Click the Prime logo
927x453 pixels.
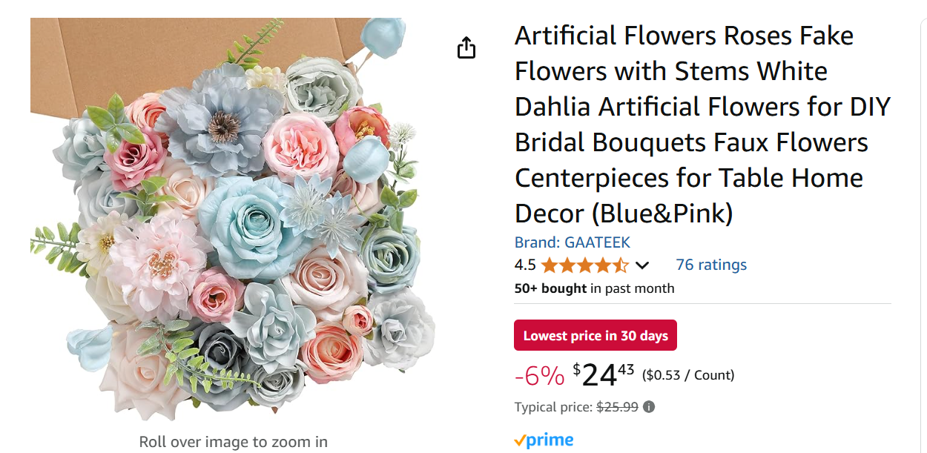click(x=544, y=440)
